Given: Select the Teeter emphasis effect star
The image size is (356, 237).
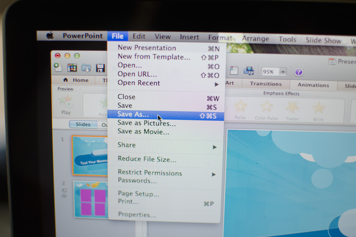Looking at the screenshot, I should (293, 108).
